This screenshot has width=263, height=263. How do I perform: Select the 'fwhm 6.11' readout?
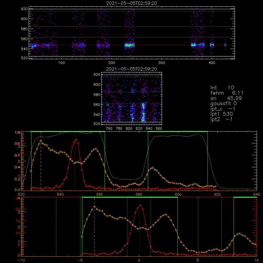coord(227,93)
